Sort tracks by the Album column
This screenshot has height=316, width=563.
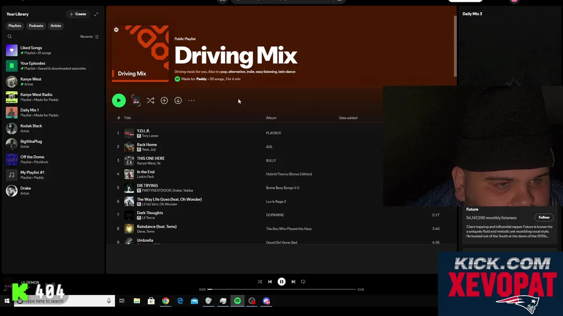point(271,118)
